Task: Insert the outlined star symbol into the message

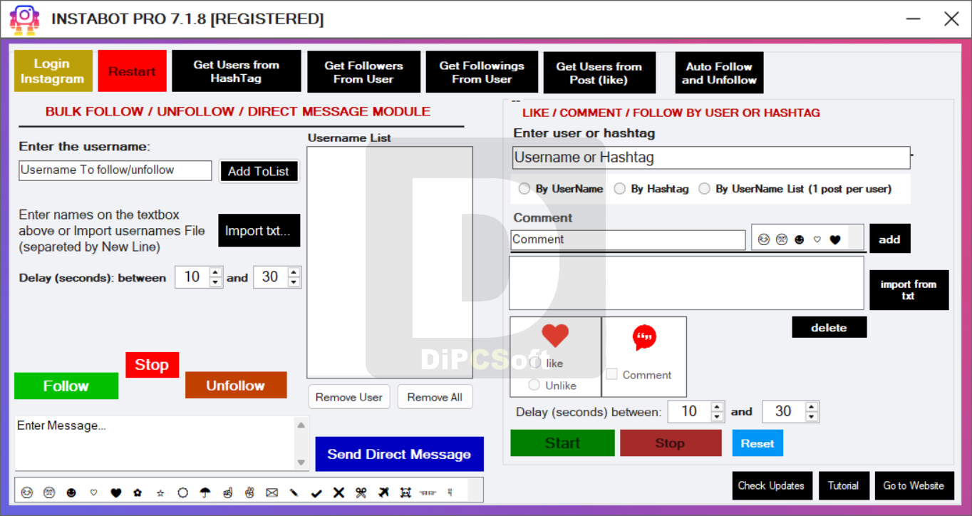Action: click(160, 492)
